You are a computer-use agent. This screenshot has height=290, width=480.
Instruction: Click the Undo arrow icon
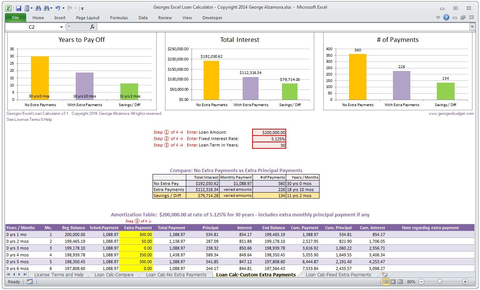click(x=57, y=8)
